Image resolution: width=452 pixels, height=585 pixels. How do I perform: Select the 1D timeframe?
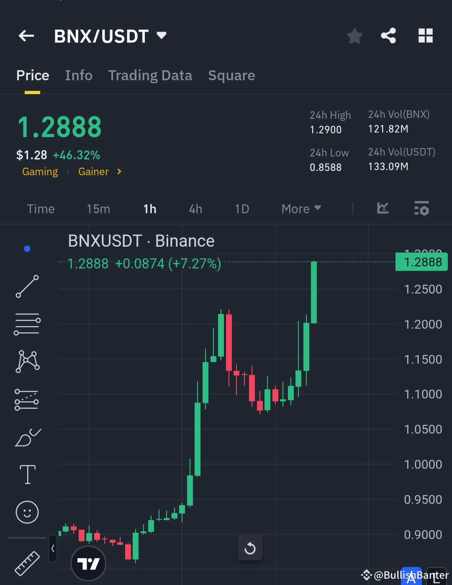click(242, 209)
